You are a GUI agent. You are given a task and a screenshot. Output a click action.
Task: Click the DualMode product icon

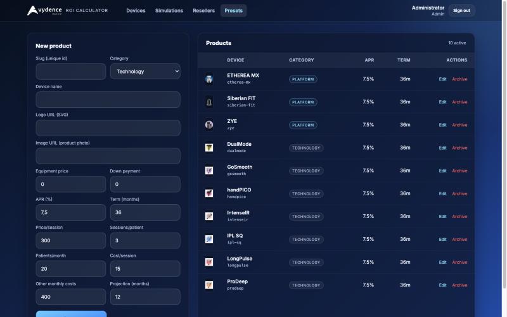click(209, 148)
